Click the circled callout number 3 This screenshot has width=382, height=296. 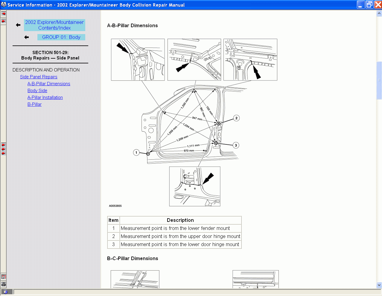(236, 145)
